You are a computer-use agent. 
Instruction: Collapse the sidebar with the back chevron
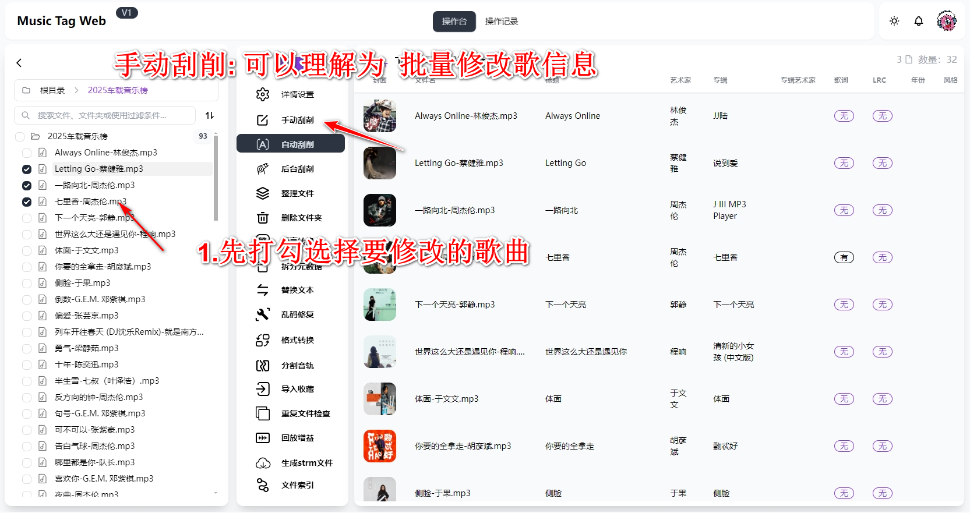[x=19, y=63]
